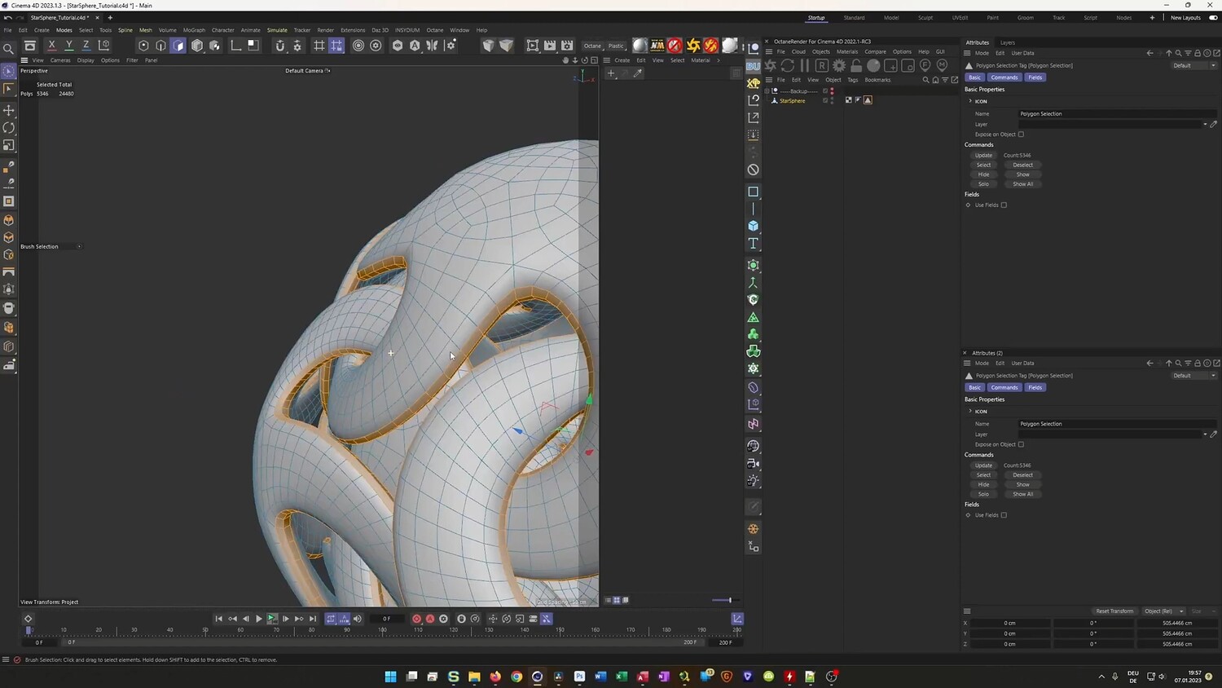The image size is (1222, 688).
Task: Lock the Y axis in the toolbar
Action: point(68,46)
